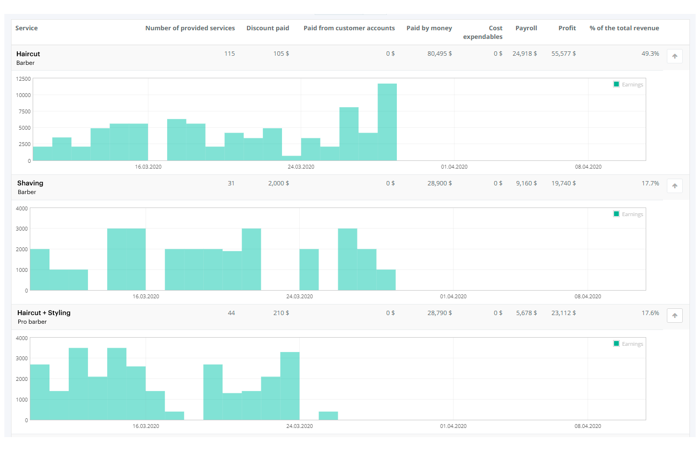Collapse the Shaving chart with arrow button
The height and width of the screenshot is (451, 700).
click(x=675, y=186)
